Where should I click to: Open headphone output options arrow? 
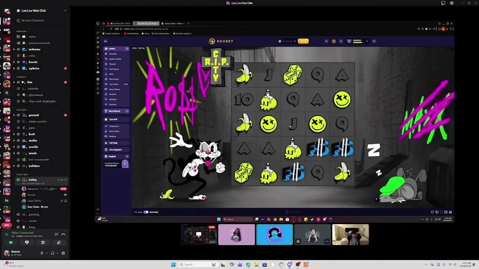57,253
